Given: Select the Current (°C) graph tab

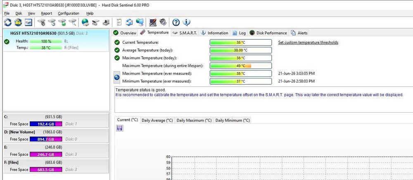Looking at the screenshot, I should click(x=128, y=120).
